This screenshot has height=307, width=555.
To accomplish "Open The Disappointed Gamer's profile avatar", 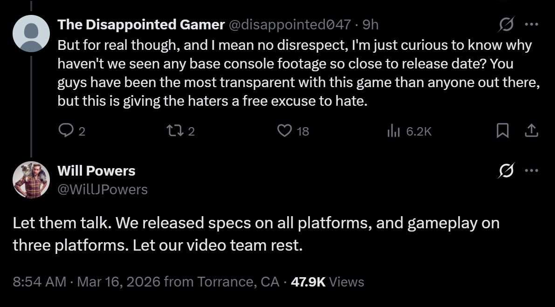I will 31,34.
